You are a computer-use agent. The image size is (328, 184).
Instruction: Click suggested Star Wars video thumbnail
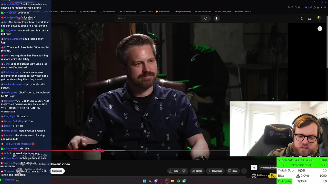pyautogui.click(x=264, y=176)
